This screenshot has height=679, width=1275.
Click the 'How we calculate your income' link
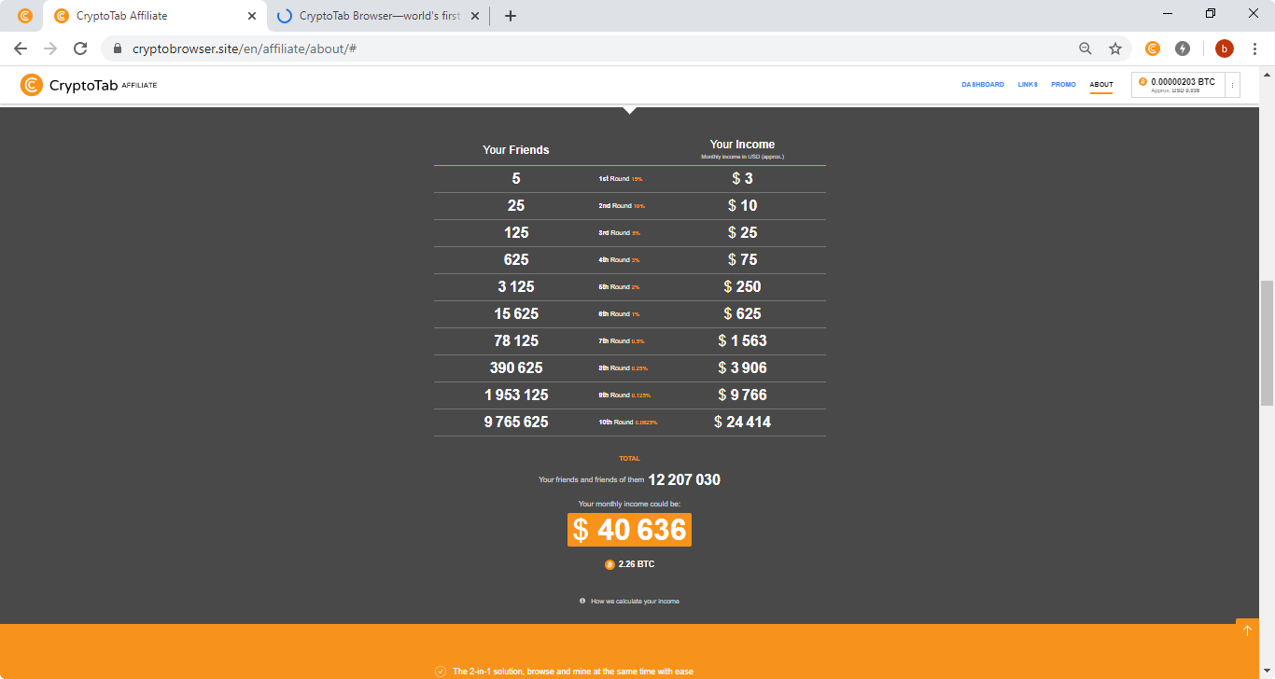click(635, 602)
